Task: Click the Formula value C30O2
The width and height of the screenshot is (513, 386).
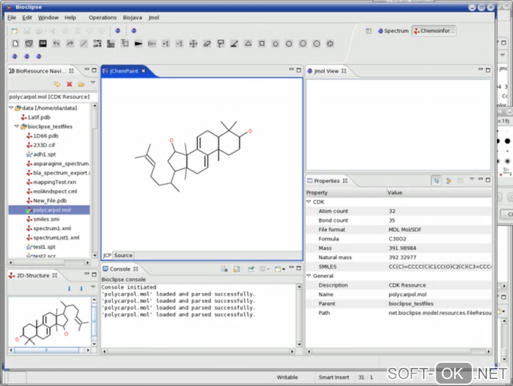Action: pyautogui.click(x=397, y=239)
